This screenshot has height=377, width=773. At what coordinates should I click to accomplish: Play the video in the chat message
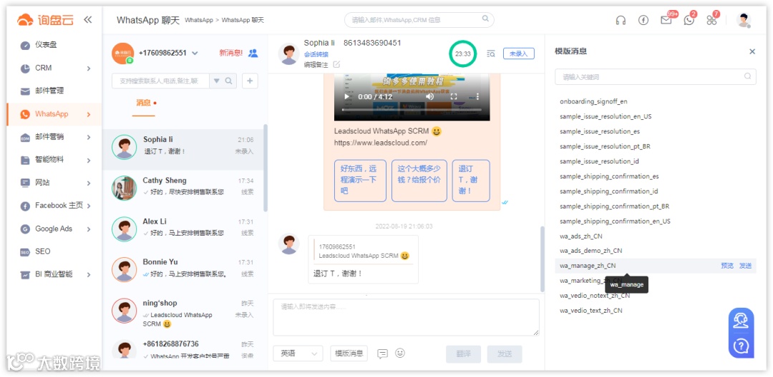346,97
